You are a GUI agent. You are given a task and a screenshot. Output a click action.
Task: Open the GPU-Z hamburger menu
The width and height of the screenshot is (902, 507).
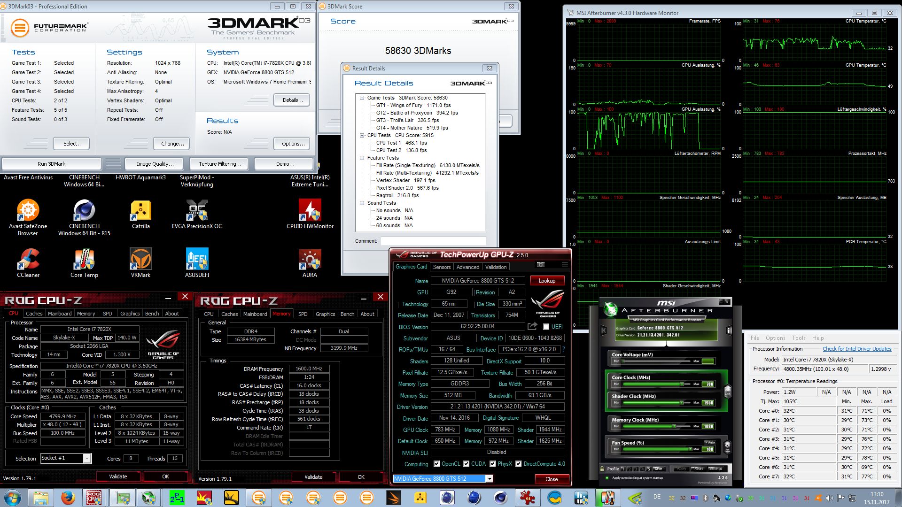click(x=565, y=265)
